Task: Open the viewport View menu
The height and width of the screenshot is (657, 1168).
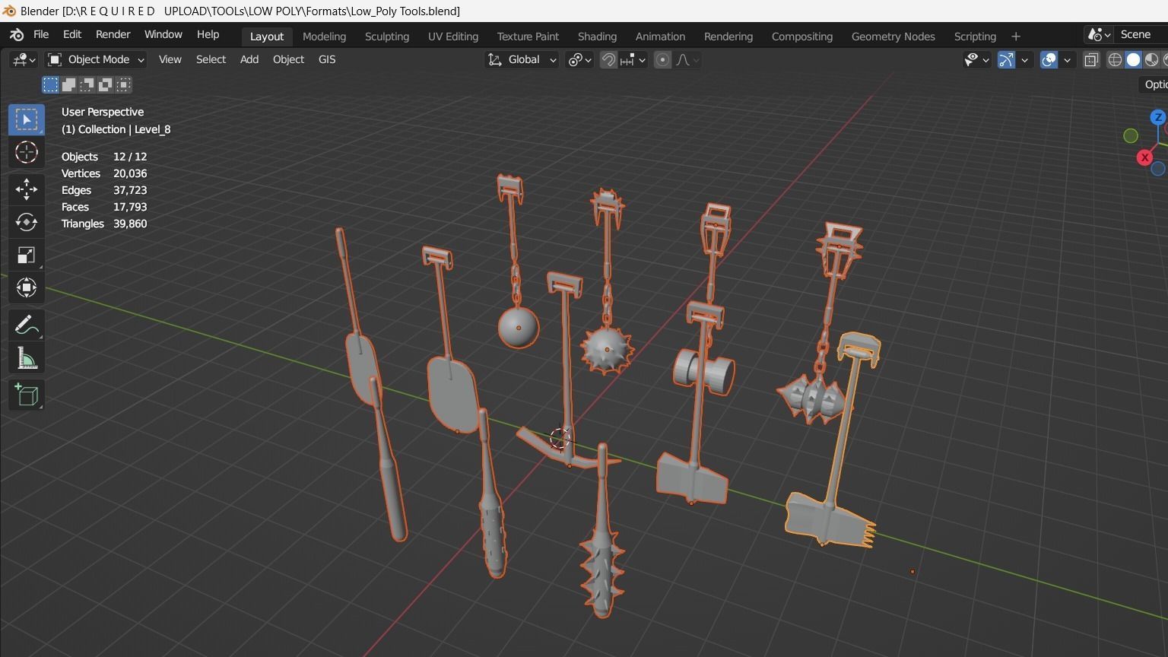Action: point(170,59)
